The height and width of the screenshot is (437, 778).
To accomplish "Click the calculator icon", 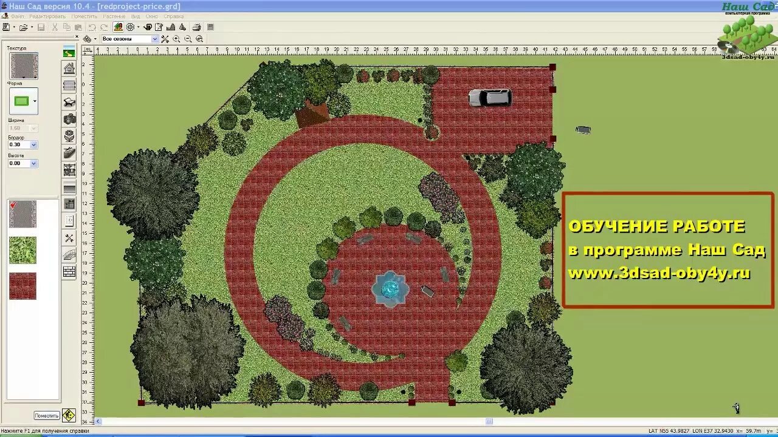I will pos(210,27).
